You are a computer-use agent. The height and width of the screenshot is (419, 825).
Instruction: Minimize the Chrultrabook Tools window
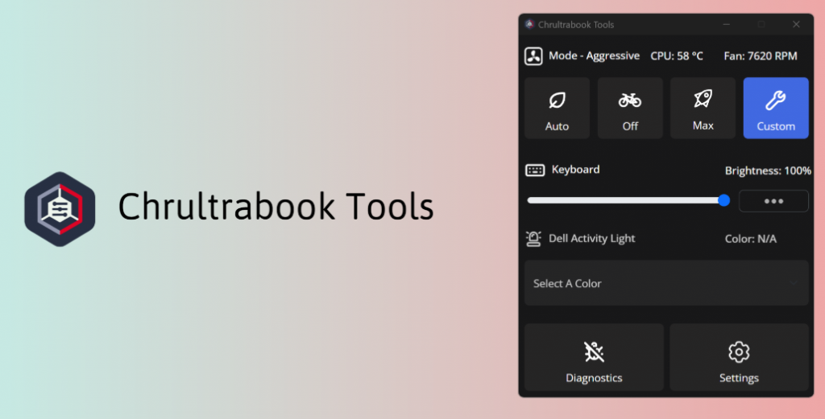(x=726, y=24)
